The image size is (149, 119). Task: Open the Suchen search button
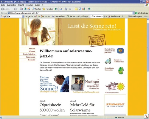37,9
